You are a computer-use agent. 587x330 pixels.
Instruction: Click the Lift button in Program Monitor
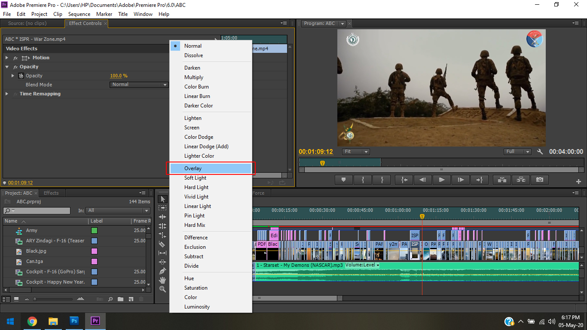(501, 180)
